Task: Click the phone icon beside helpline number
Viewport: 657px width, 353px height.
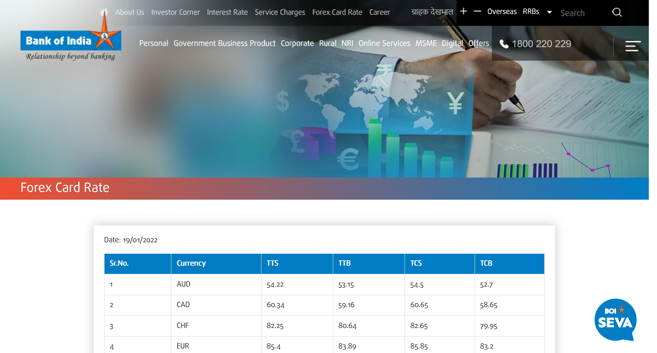Action: click(x=504, y=44)
